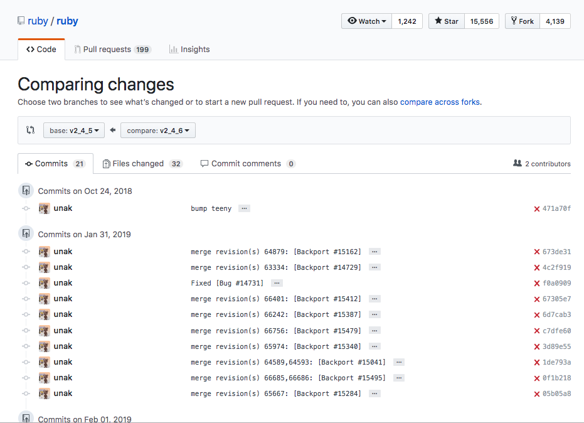Switch to the Code tab
Screen dimensions: 584x423
pos(41,50)
